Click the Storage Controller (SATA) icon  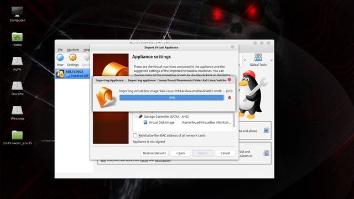pos(140,117)
